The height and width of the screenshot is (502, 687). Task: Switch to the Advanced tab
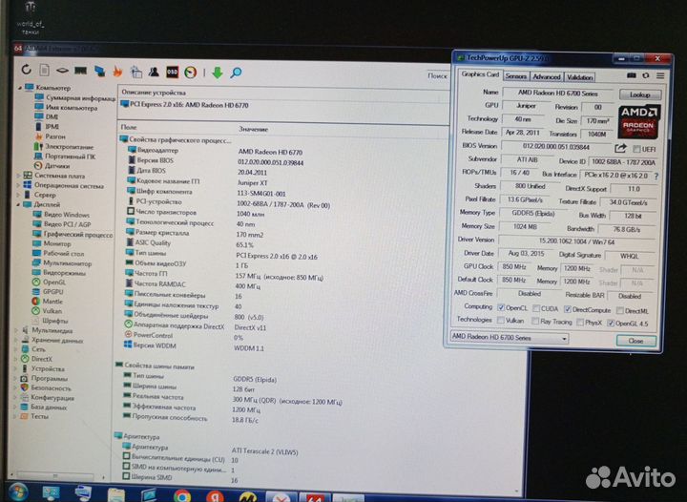pyautogui.click(x=547, y=76)
